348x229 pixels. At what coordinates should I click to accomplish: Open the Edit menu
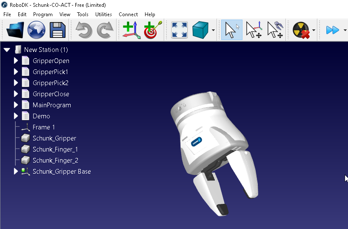tap(22, 14)
